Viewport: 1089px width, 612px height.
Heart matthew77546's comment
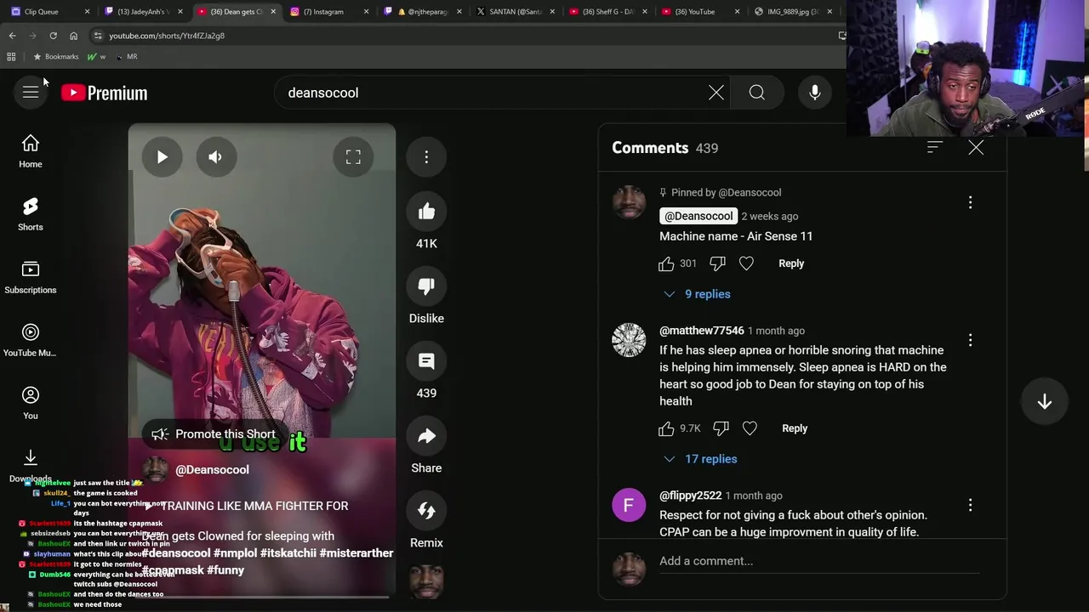750,428
